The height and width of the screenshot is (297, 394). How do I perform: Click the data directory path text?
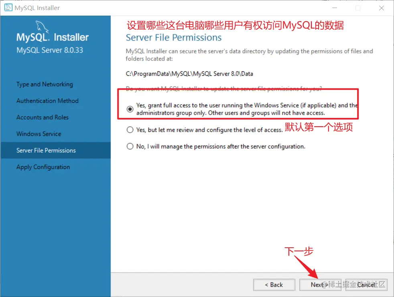189,74
